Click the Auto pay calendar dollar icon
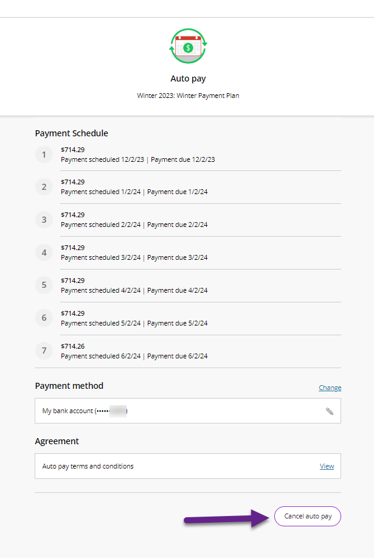The height and width of the screenshot is (558, 374). (188, 46)
